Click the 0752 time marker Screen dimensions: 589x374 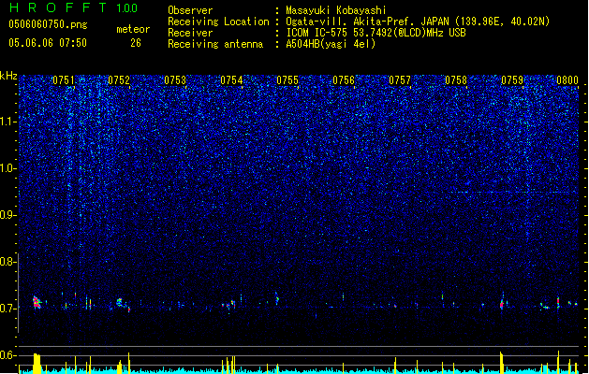point(119,80)
